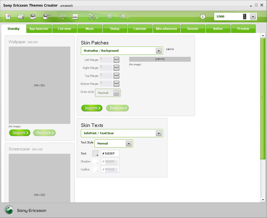
Task: Click the multi-arrow send to phone icon
Action: (122, 16)
